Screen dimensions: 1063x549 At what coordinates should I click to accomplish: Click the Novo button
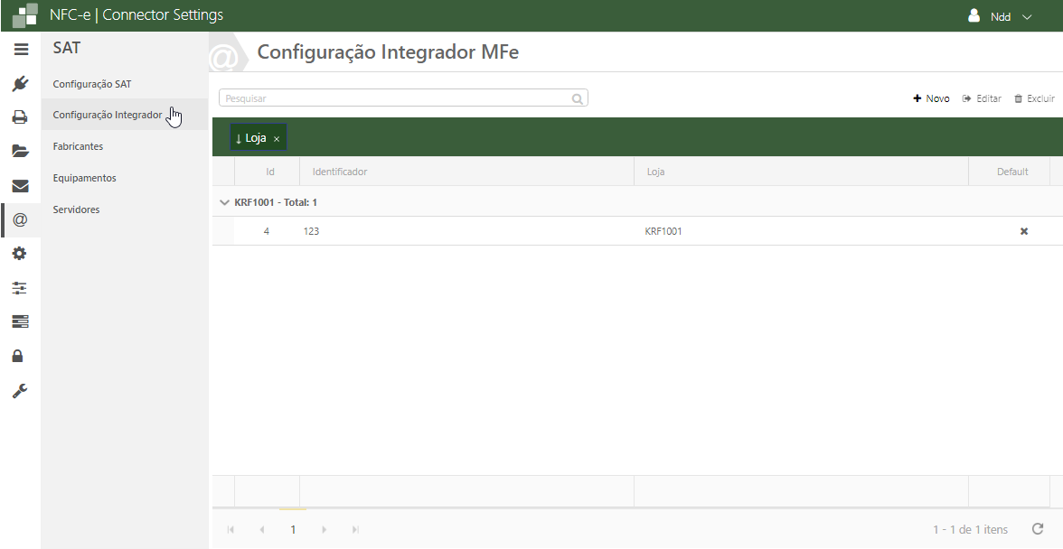click(x=931, y=98)
